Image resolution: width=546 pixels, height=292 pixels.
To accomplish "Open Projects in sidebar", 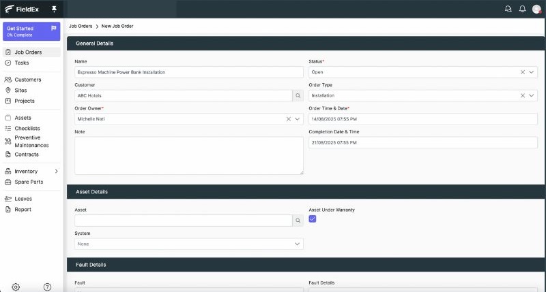I will click(31, 101).
